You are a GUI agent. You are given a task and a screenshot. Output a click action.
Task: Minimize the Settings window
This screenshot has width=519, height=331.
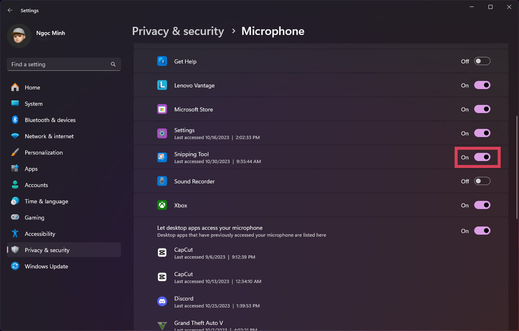click(472, 7)
